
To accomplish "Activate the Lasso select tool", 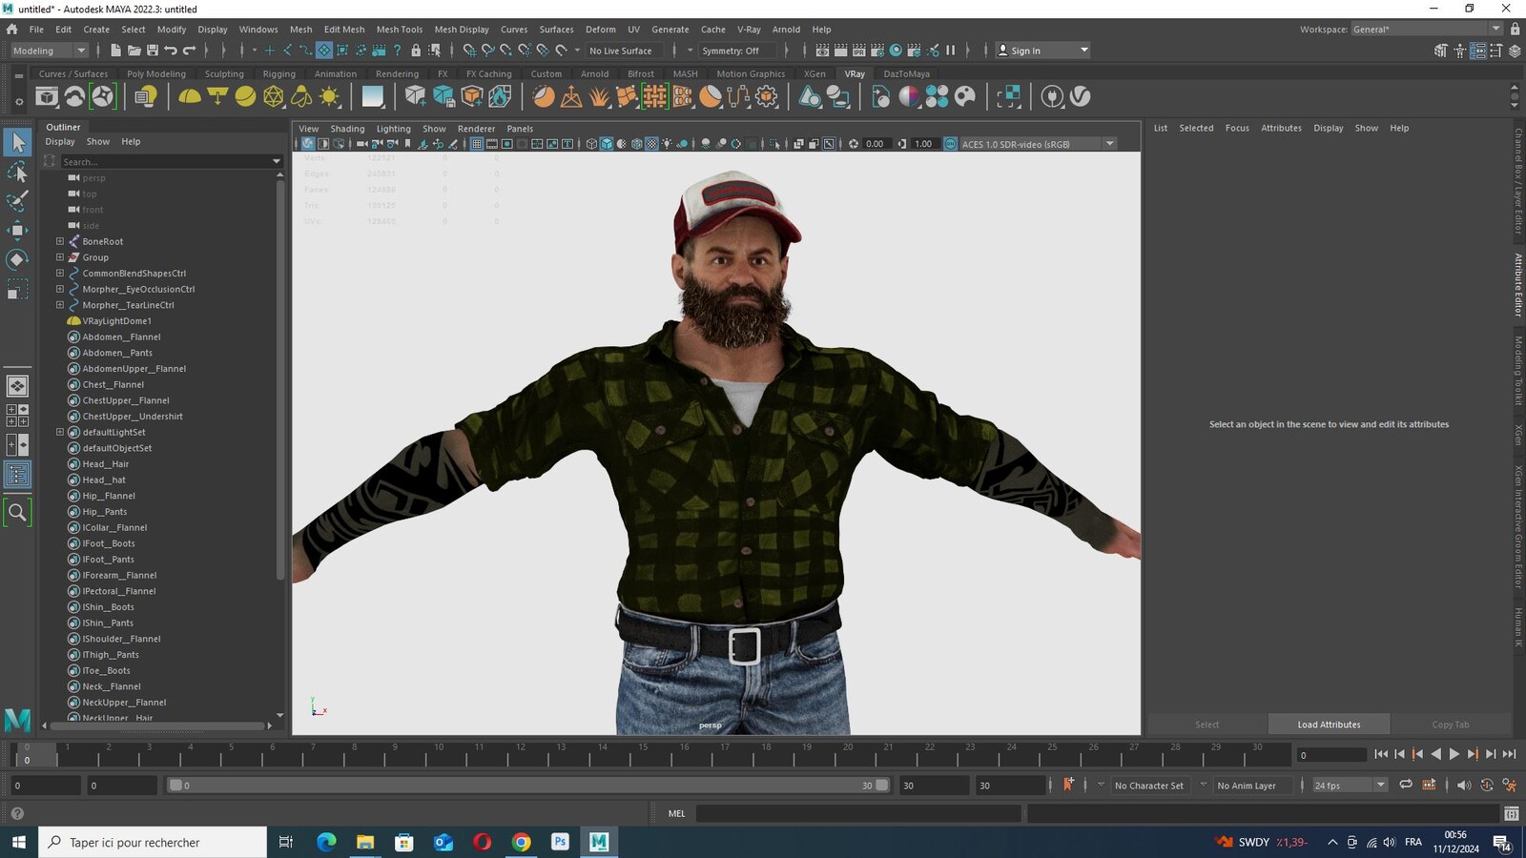I will coord(17,172).
